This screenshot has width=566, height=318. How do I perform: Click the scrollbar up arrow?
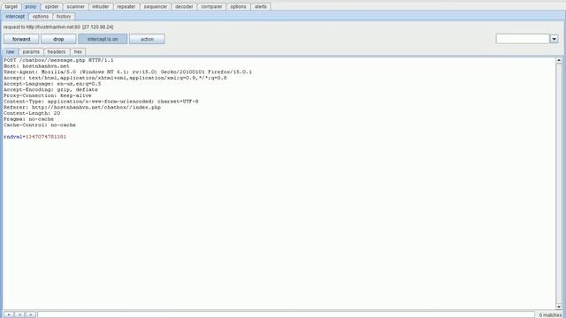[559, 60]
